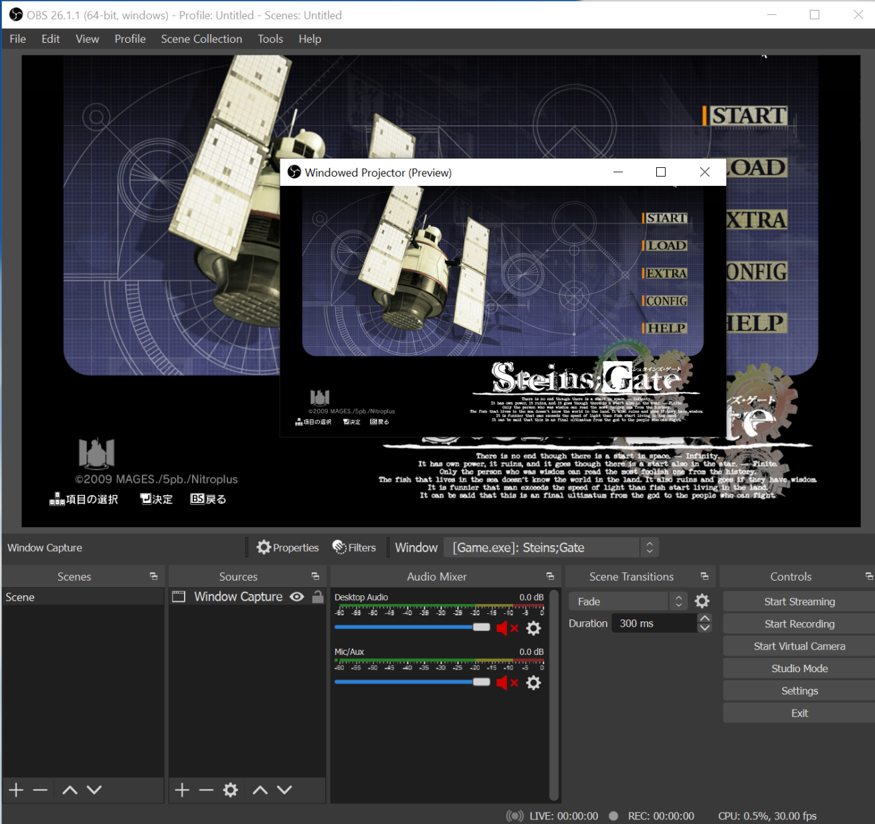Open Properties gear for Window Capture

288,548
